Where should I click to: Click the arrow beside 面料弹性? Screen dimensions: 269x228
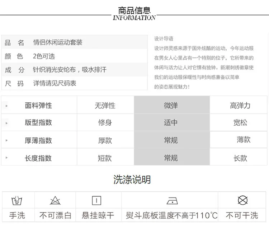click(6, 106)
